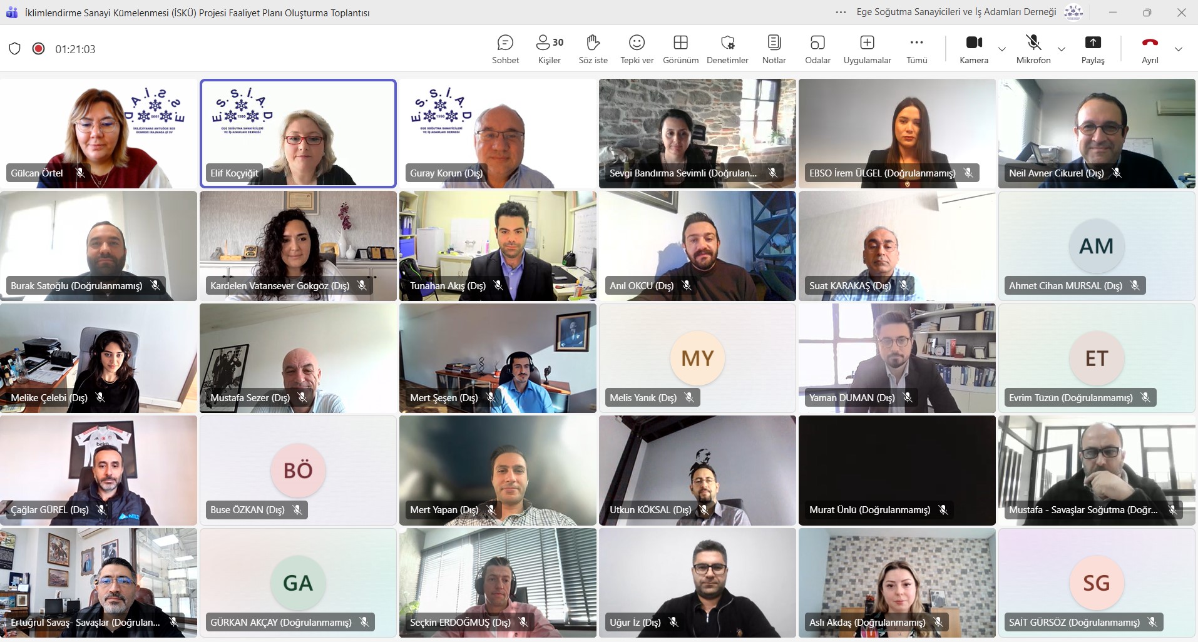
Task: Open the Notlar meeting notes
Action: [774, 49]
